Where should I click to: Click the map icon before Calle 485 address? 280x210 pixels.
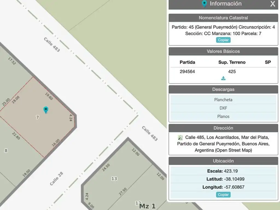pos(180,137)
